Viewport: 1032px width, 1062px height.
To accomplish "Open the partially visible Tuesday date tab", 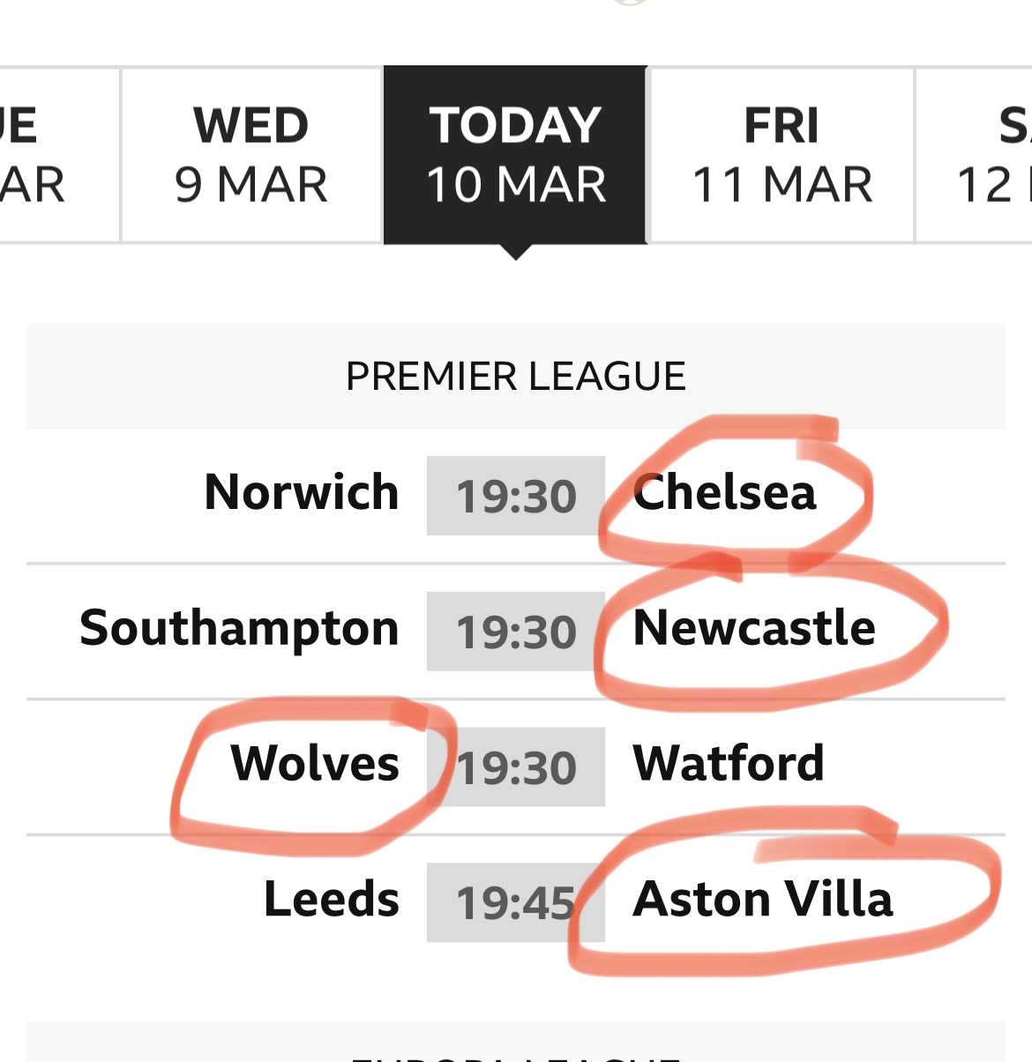I will point(59,154).
